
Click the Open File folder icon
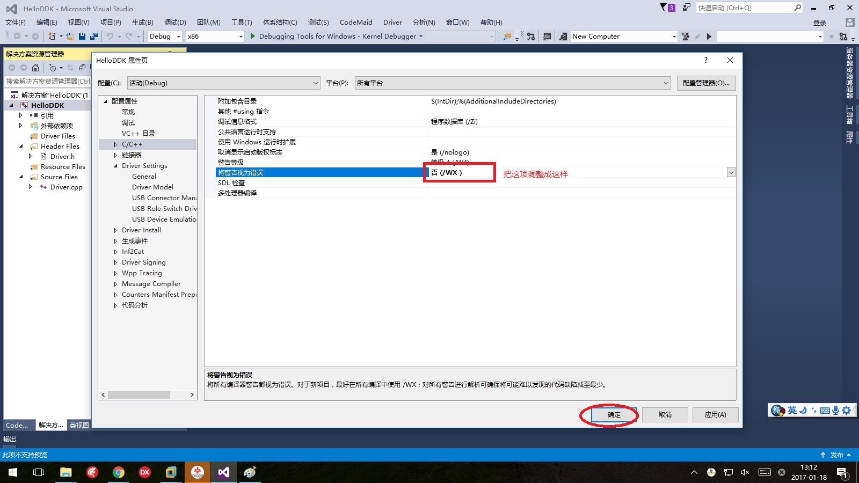click(70, 36)
